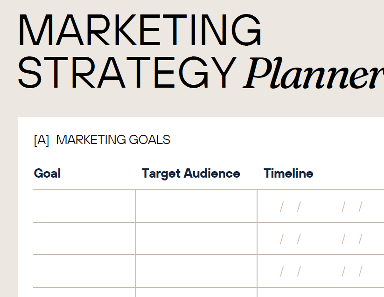Click the Timeline column header
Screen dimensions: 384x297
point(288,173)
